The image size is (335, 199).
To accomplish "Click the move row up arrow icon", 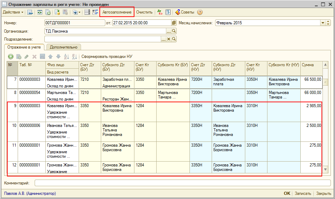I will 50,57.
